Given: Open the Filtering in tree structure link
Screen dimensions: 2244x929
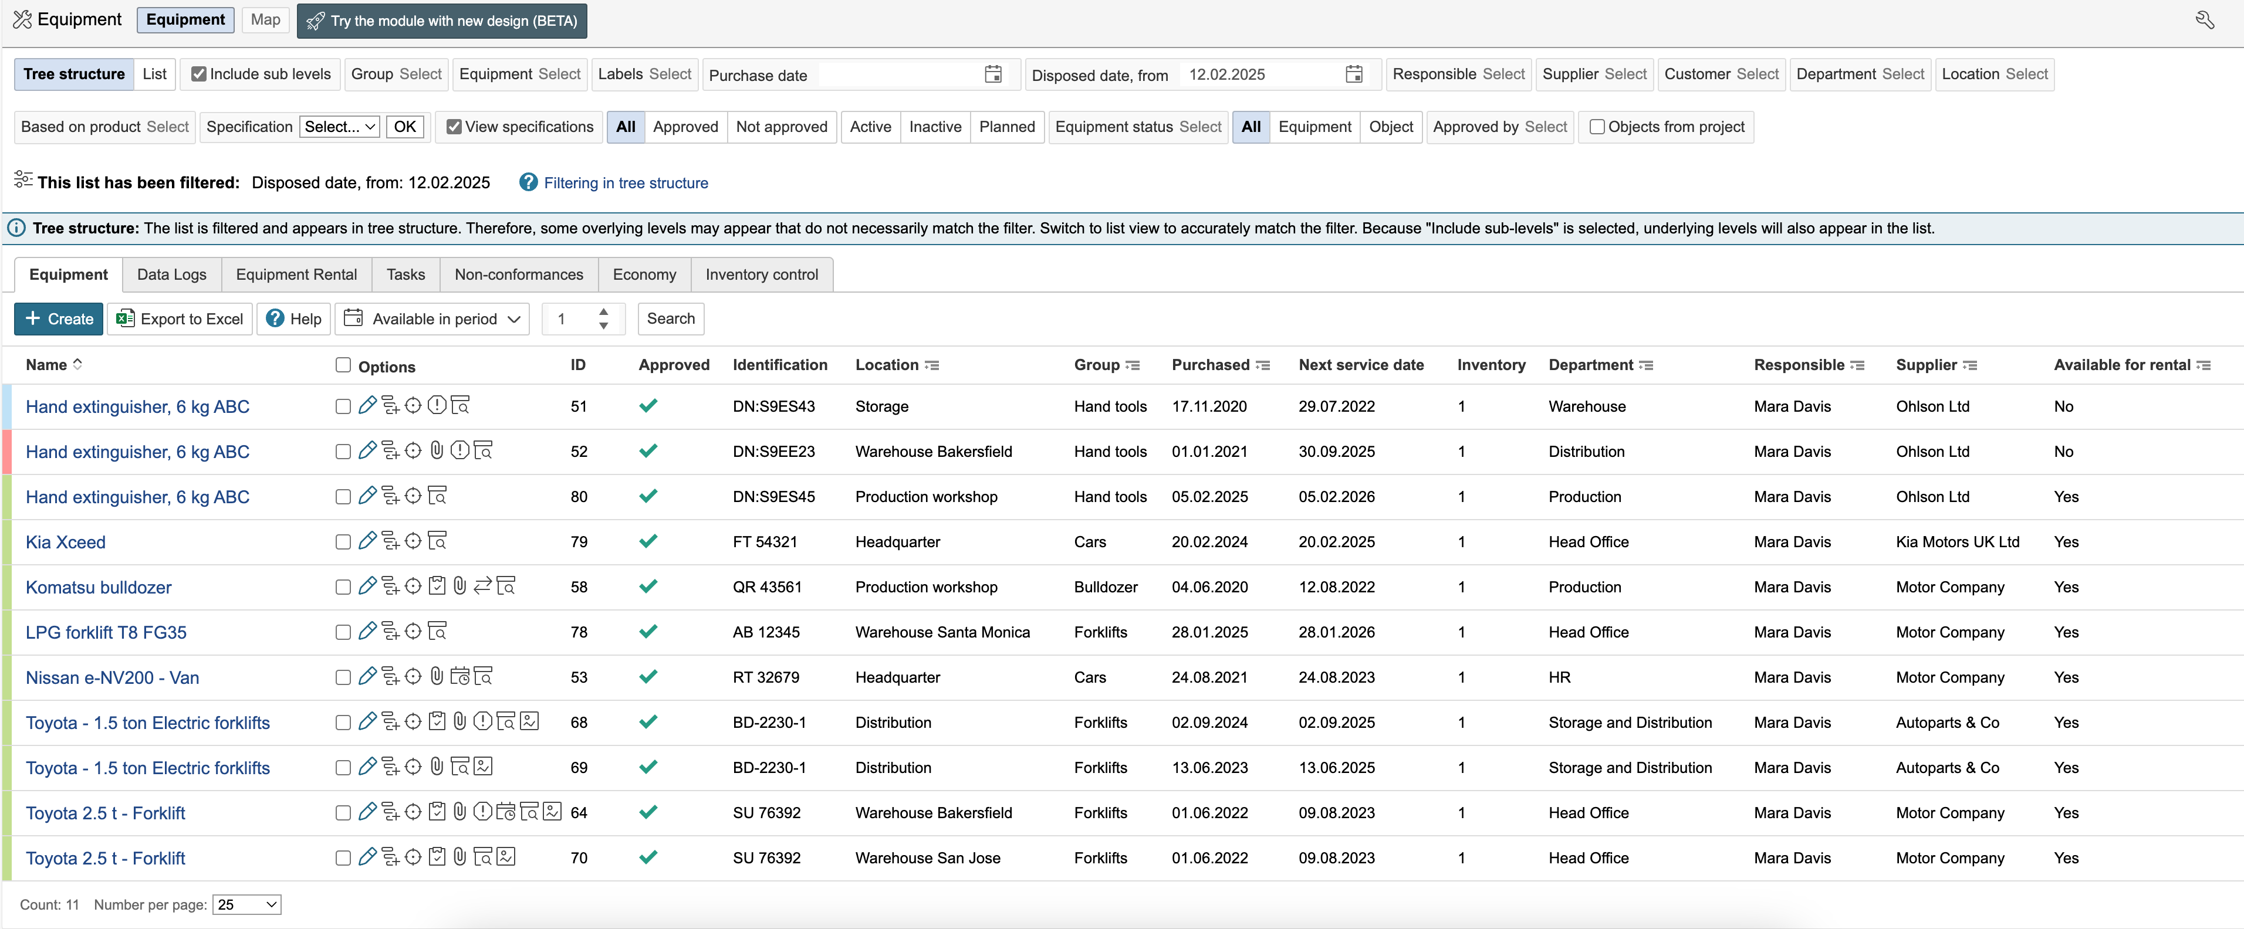Looking at the screenshot, I should [626, 183].
